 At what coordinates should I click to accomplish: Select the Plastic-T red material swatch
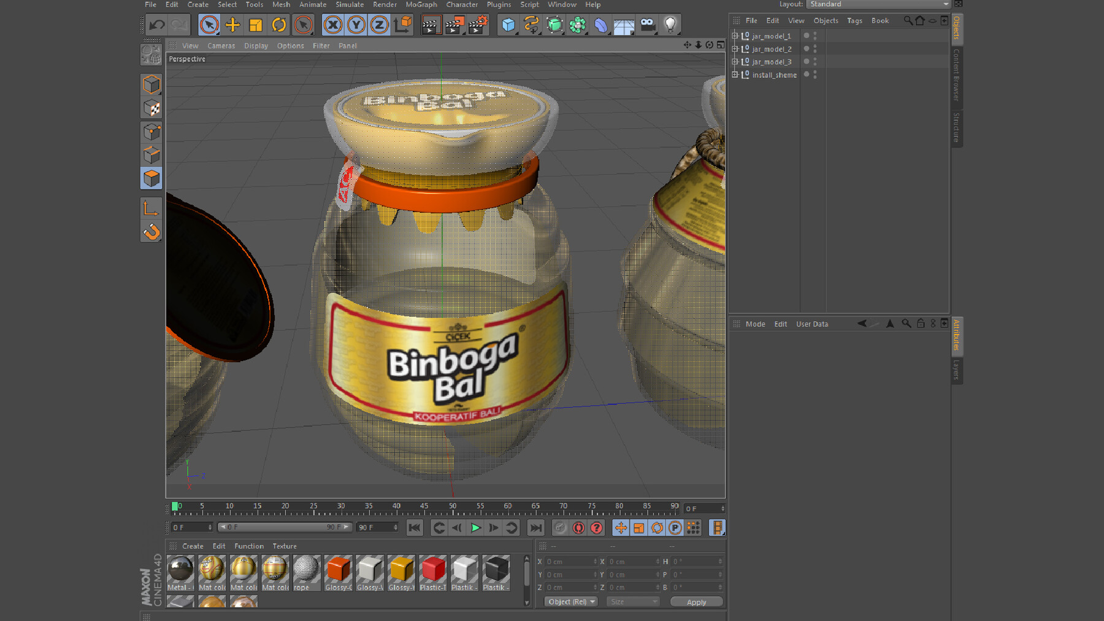(x=432, y=571)
